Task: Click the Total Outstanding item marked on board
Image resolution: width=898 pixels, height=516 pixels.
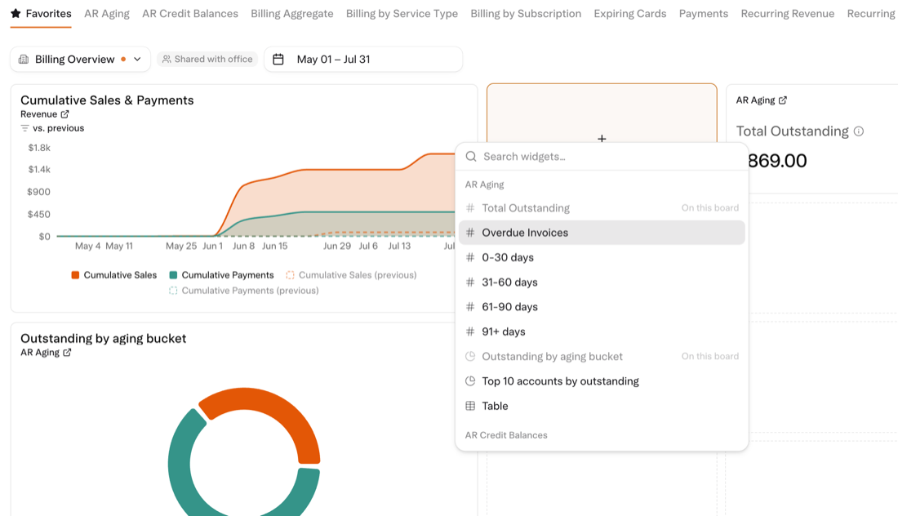Action: pyautogui.click(x=602, y=208)
